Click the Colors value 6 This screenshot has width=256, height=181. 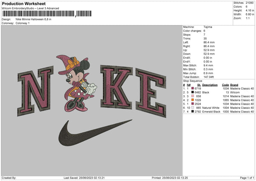247,7
